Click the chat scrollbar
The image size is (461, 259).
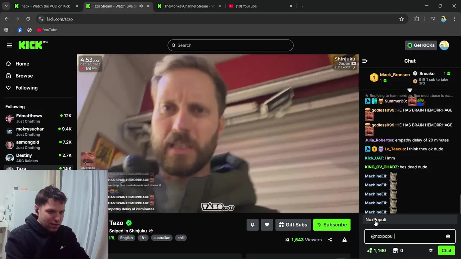click(x=459, y=204)
